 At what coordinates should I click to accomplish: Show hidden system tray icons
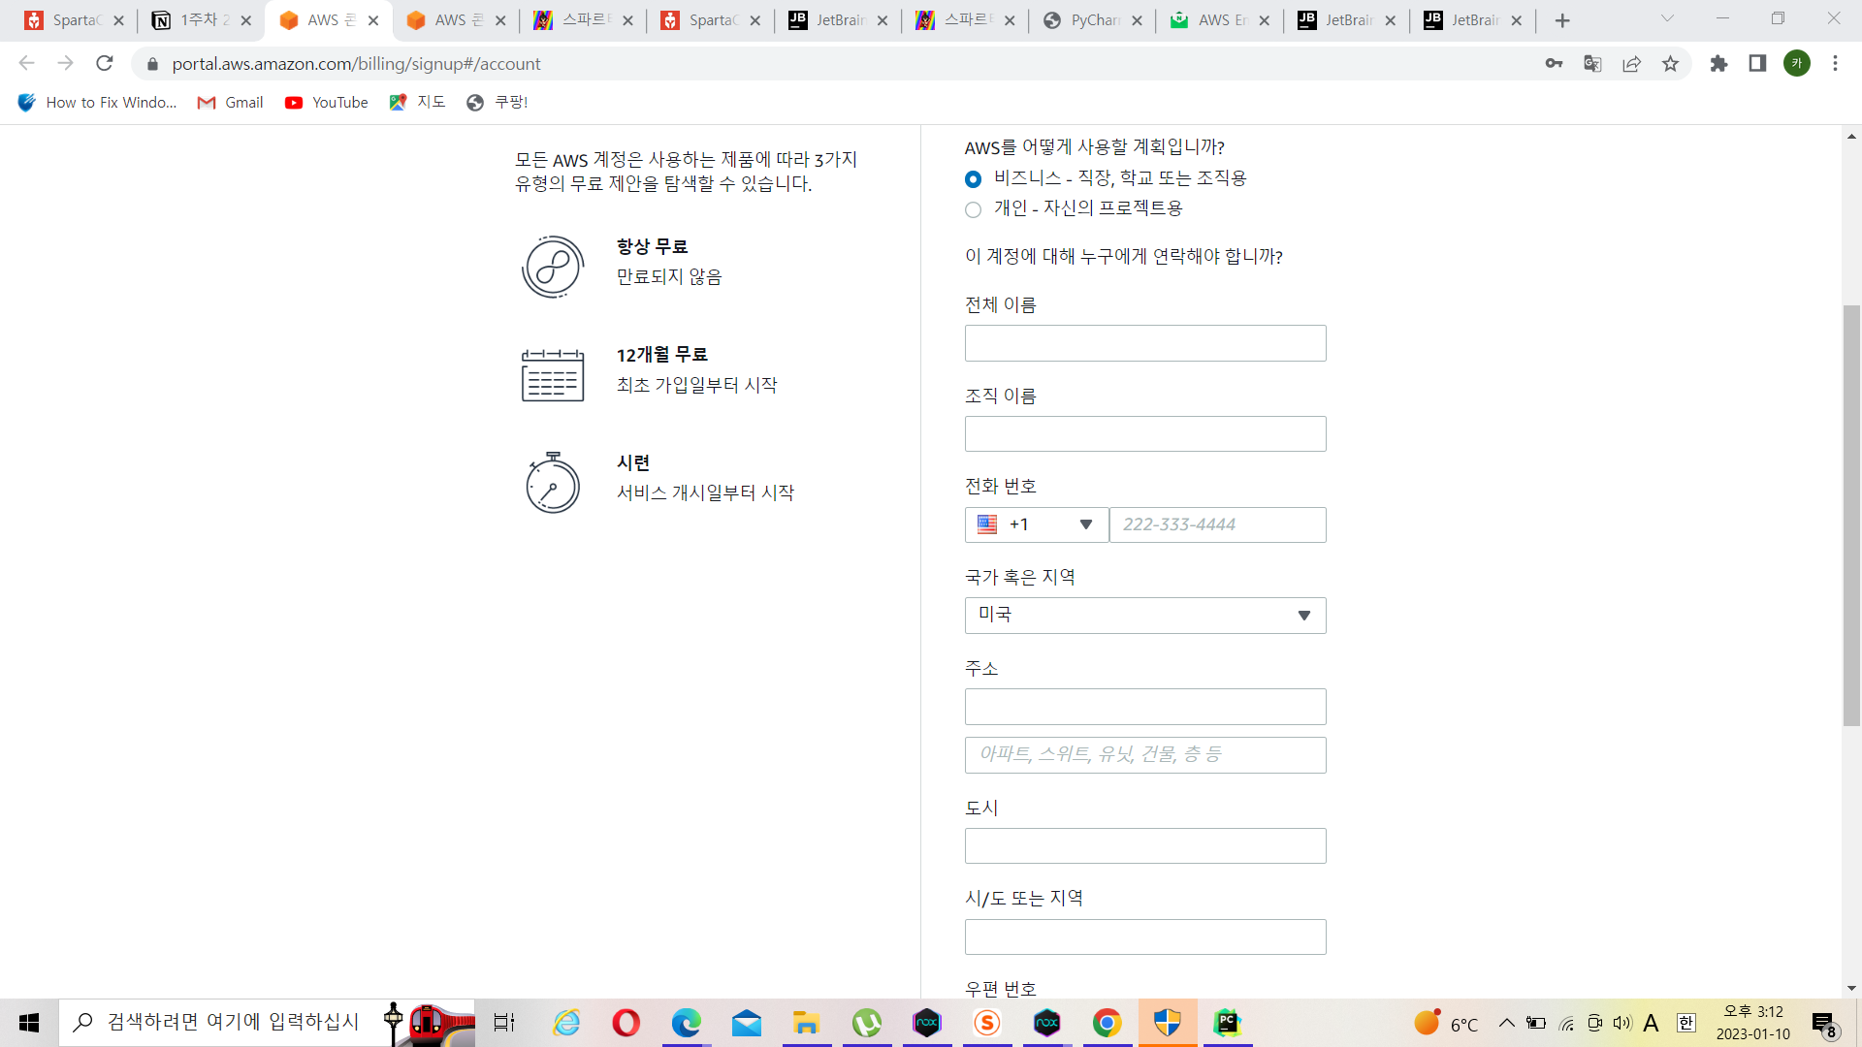coord(1506,1023)
